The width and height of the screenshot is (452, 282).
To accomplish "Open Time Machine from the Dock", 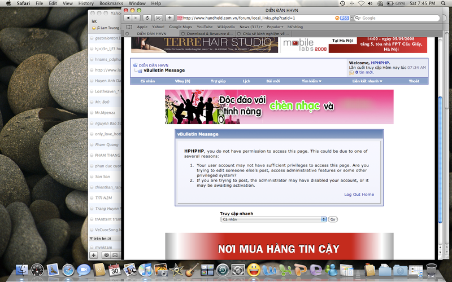I will click(223, 270).
